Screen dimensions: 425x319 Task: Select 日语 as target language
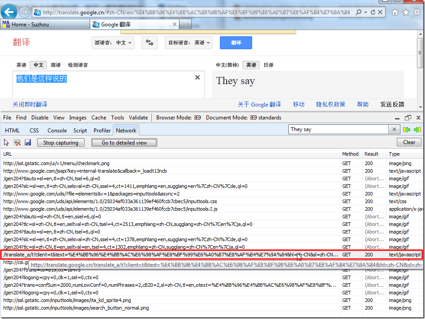pyautogui.click(x=268, y=65)
